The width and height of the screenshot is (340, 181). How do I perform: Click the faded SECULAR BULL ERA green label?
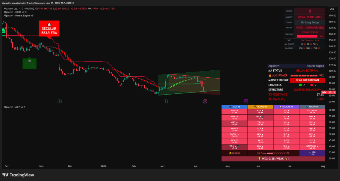[30, 63]
